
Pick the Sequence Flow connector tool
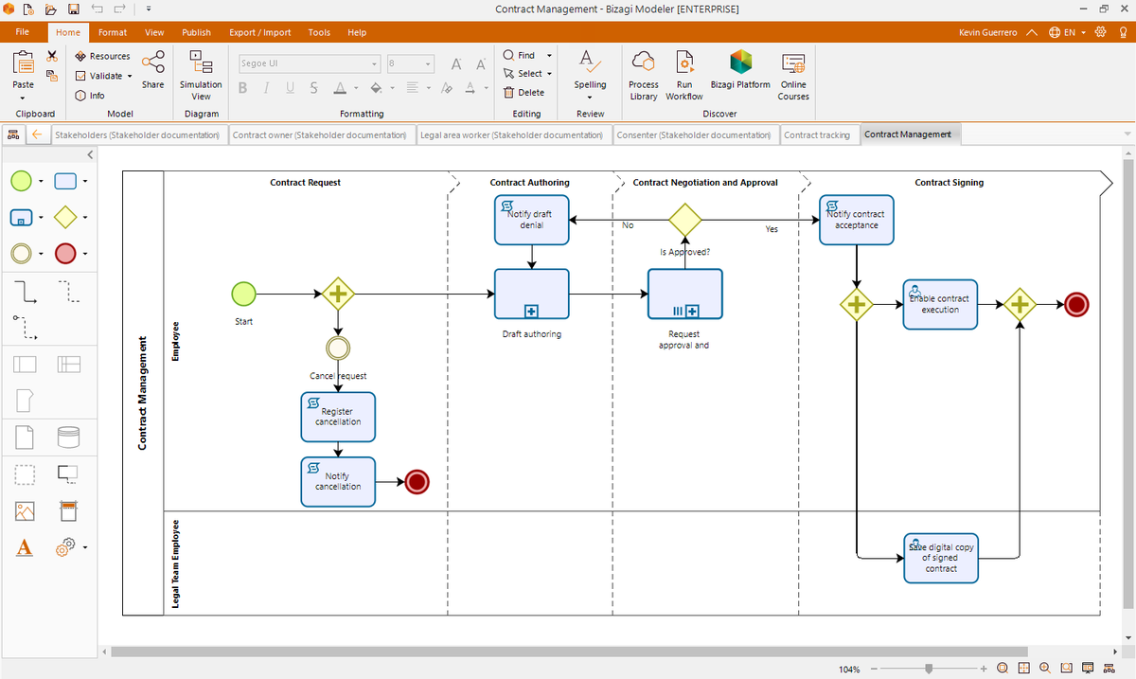tap(25, 290)
